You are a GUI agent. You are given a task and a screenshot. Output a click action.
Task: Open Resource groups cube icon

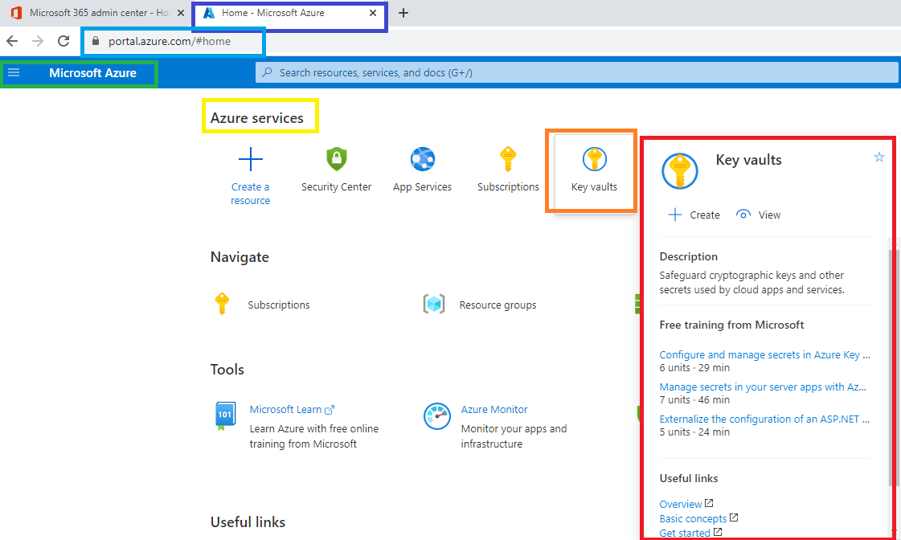click(x=434, y=304)
